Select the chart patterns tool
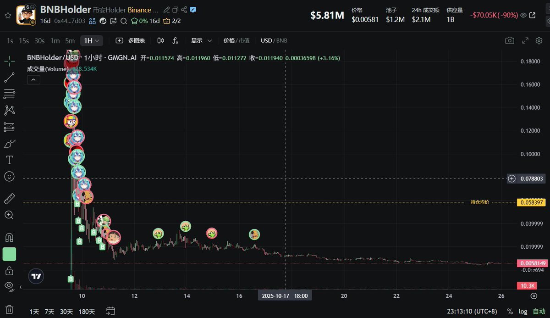This screenshot has width=550, height=318. (x=9, y=110)
